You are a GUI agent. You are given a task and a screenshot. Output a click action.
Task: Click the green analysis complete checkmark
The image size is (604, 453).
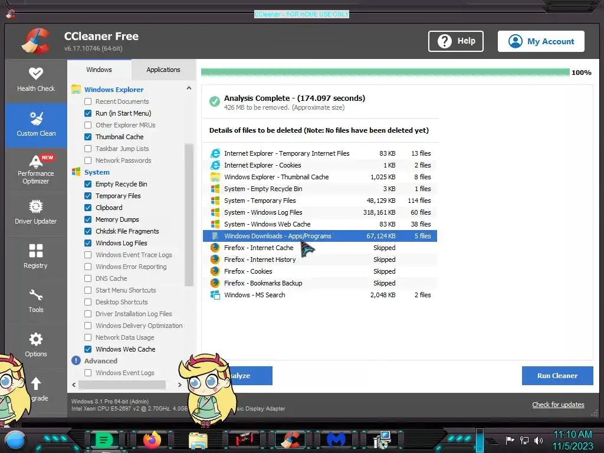pos(215,101)
